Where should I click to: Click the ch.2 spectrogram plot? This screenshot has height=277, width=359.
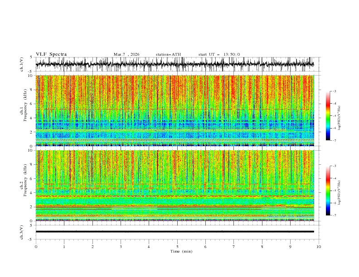pos(175,186)
